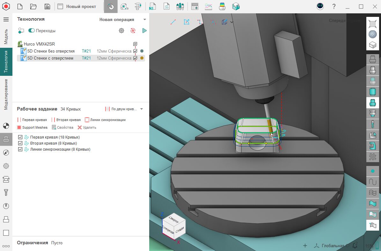Switch to the Модель side tab
The image size is (381, 251).
tap(6, 36)
